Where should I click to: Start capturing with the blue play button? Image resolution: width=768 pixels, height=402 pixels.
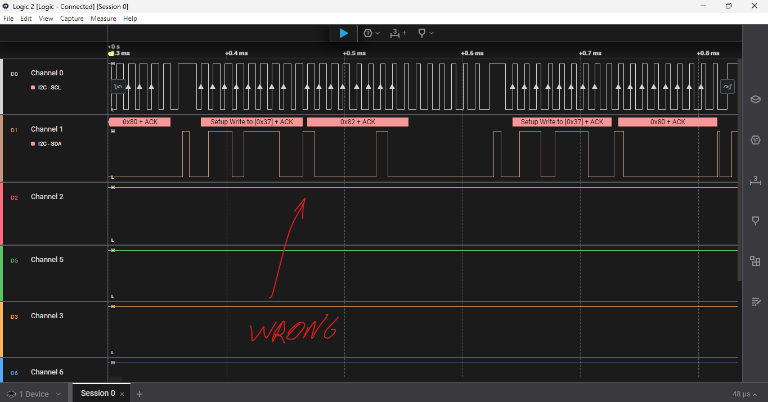(343, 33)
